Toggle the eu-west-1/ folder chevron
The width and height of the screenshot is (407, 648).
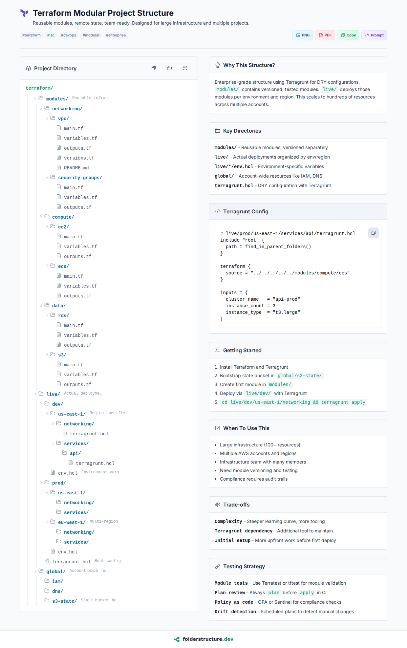47,522
